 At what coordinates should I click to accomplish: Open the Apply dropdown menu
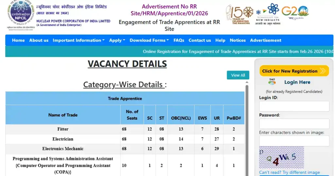point(117,40)
